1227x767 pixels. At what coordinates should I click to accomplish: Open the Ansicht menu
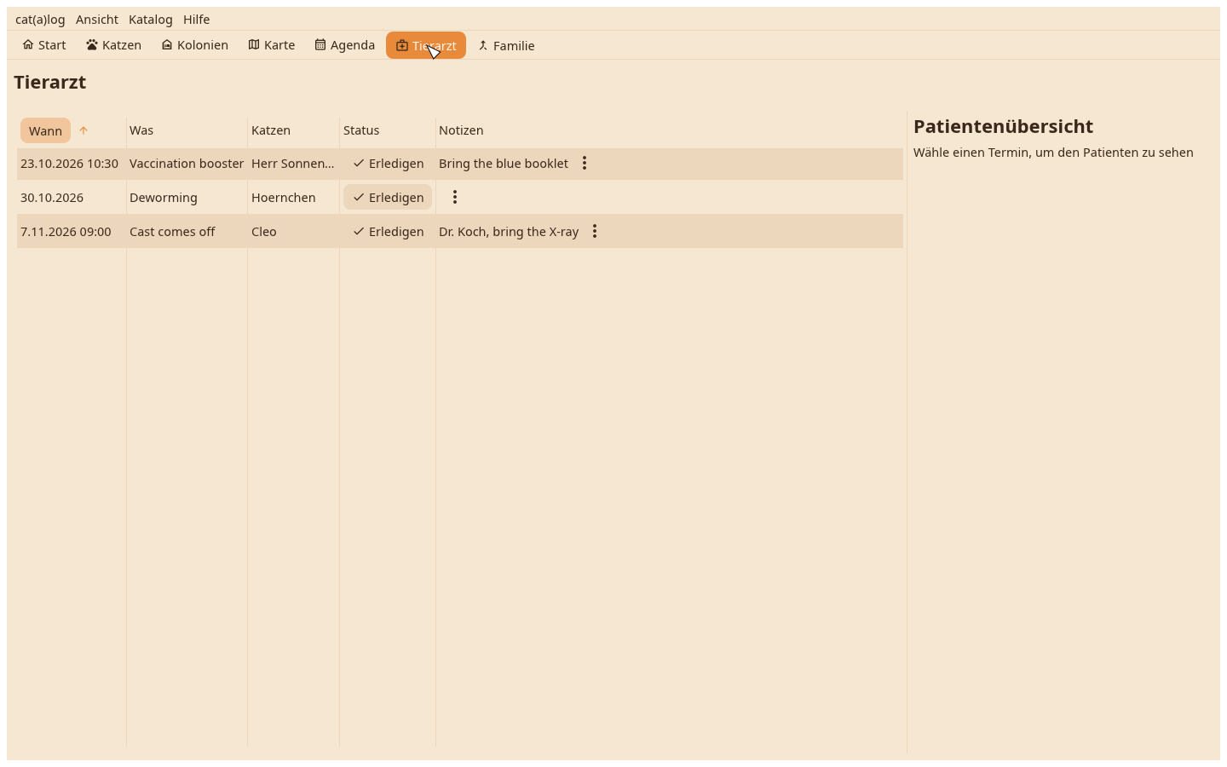click(x=97, y=19)
